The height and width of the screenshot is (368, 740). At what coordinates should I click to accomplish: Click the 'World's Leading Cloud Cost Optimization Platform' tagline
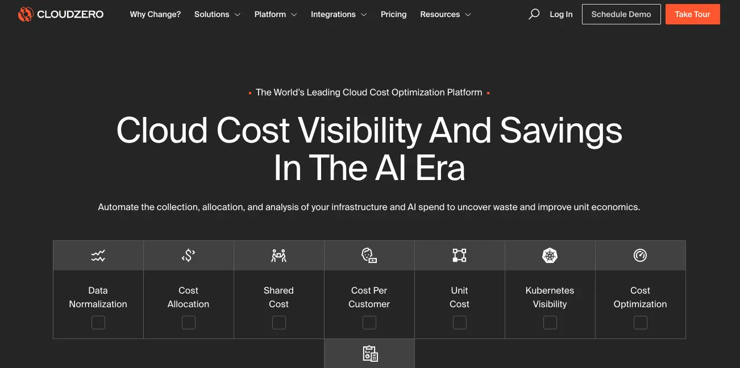pos(369,92)
